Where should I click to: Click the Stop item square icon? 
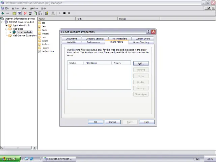pyautogui.click(x=64, y=13)
